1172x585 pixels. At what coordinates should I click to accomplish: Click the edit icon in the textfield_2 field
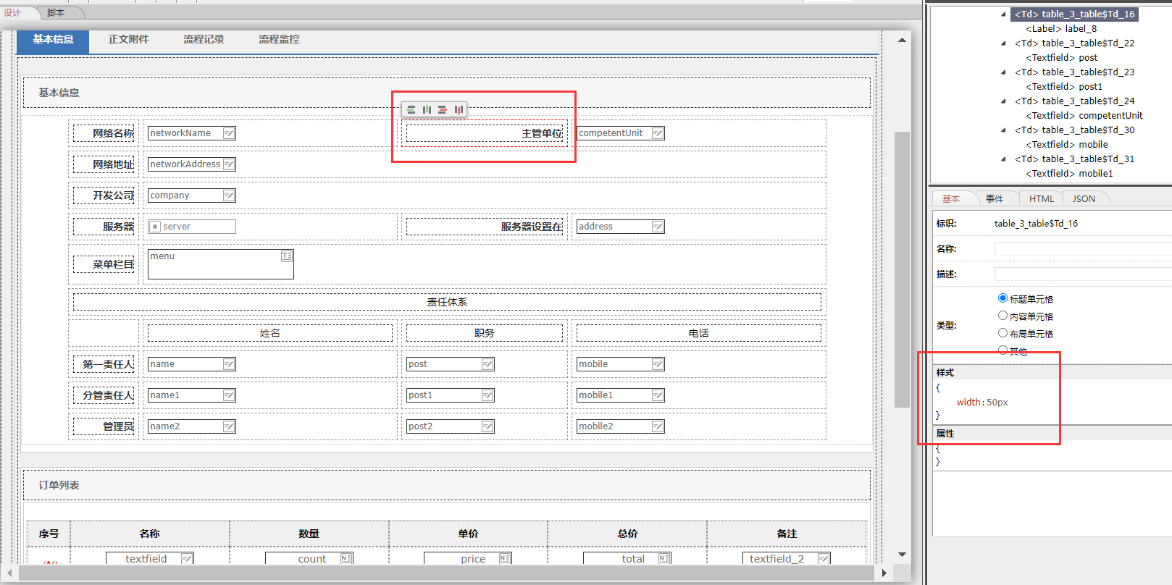tap(824, 558)
